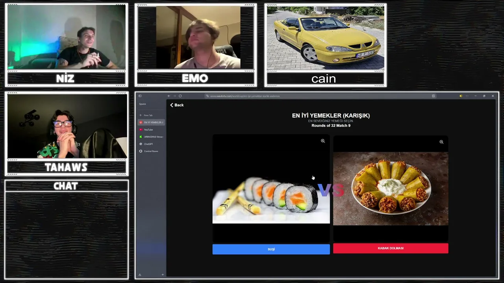Open a New Tab from sidebar
This screenshot has height=283, width=504.
pos(152,115)
